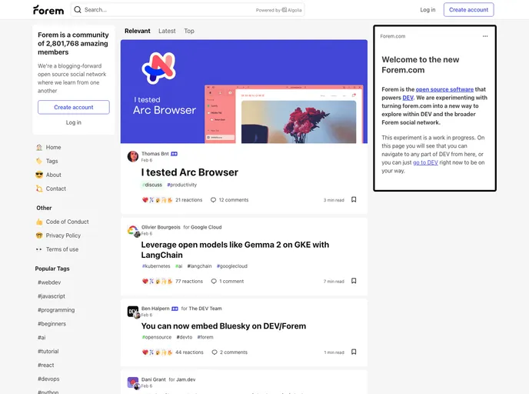
Task: Open the Tags tag icon
Action: tap(39, 161)
